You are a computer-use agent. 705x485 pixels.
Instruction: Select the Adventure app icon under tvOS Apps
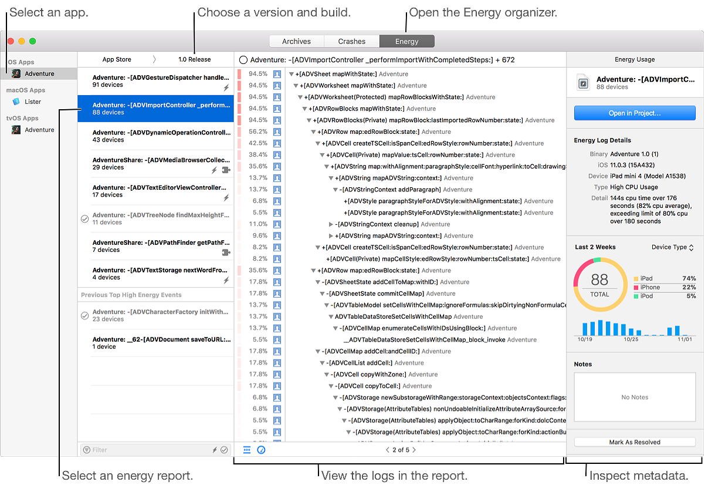click(x=16, y=130)
